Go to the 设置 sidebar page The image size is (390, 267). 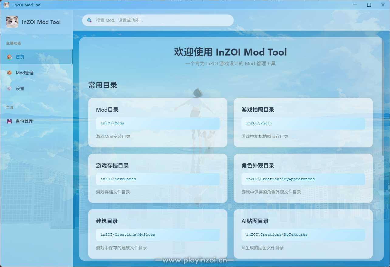[x=20, y=89]
